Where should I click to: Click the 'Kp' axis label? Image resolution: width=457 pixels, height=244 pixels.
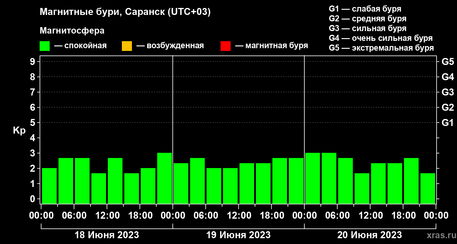pos(19,131)
